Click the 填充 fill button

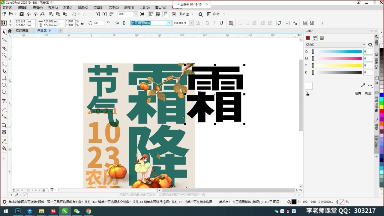point(358,93)
